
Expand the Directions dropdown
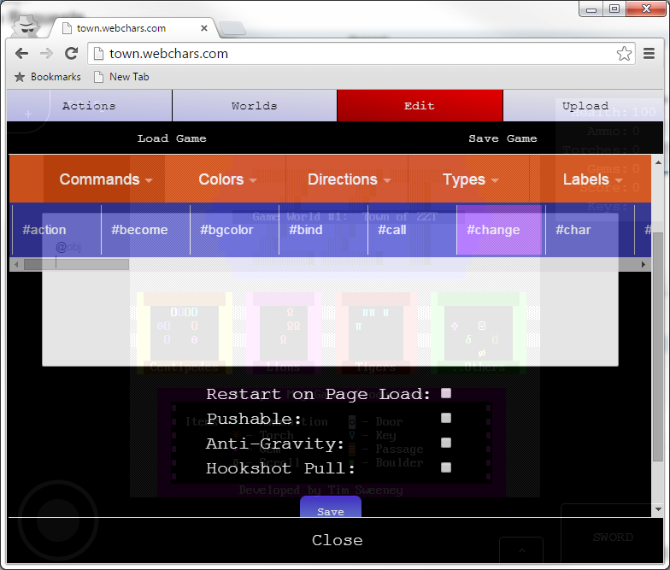(349, 179)
